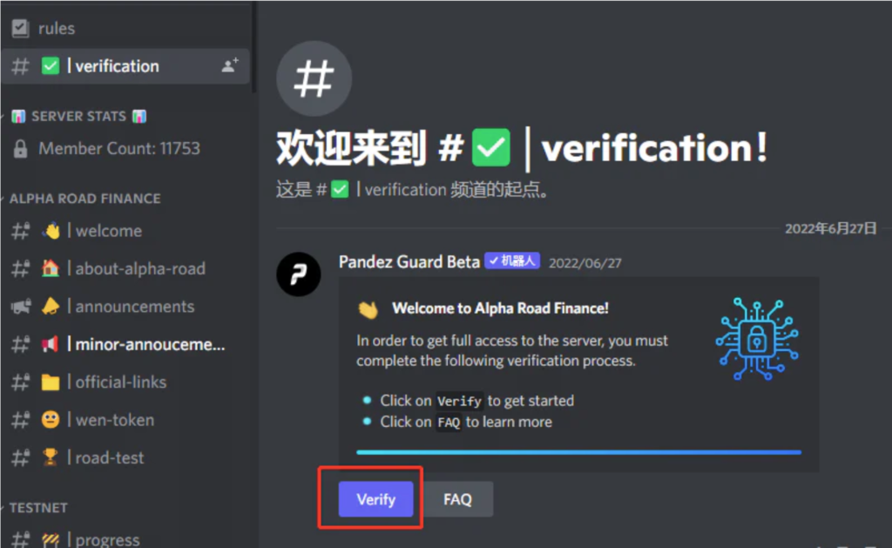Open the wen-token channel
The width and height of the screenshot is (892, 548).
tap(125, 420)
